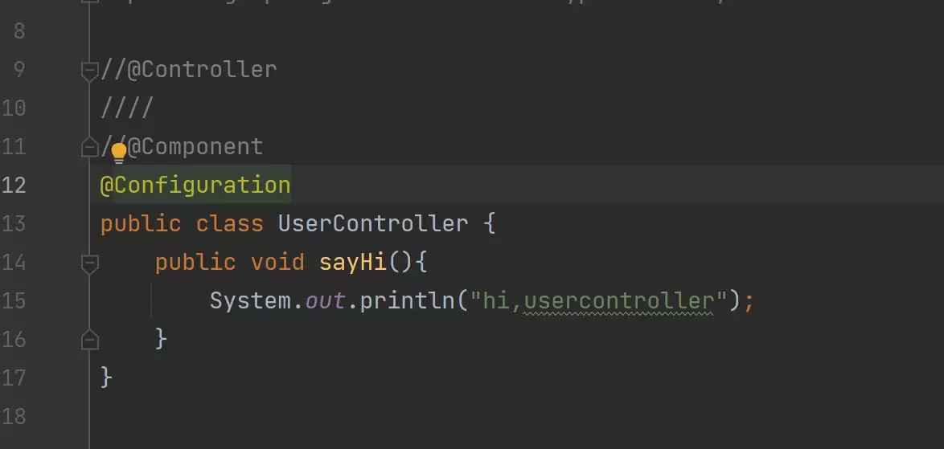Click line number 8 in the gutter
Screen dimensions: 944x449
(x=18, y=31)
